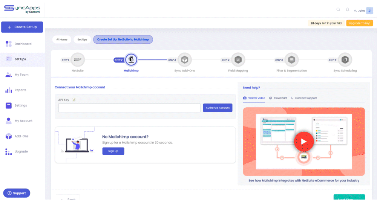This screenshot has width=377, height=204.
Task: Click the search magnifier icon
Action: [338, 10]
